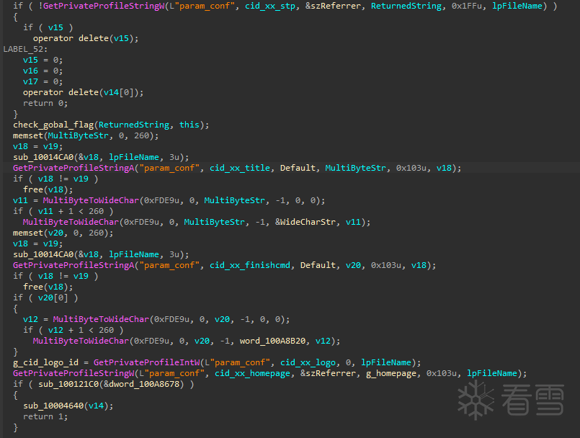
Task: Open the sub_100121C0 function reference
Action: [68, 384]
